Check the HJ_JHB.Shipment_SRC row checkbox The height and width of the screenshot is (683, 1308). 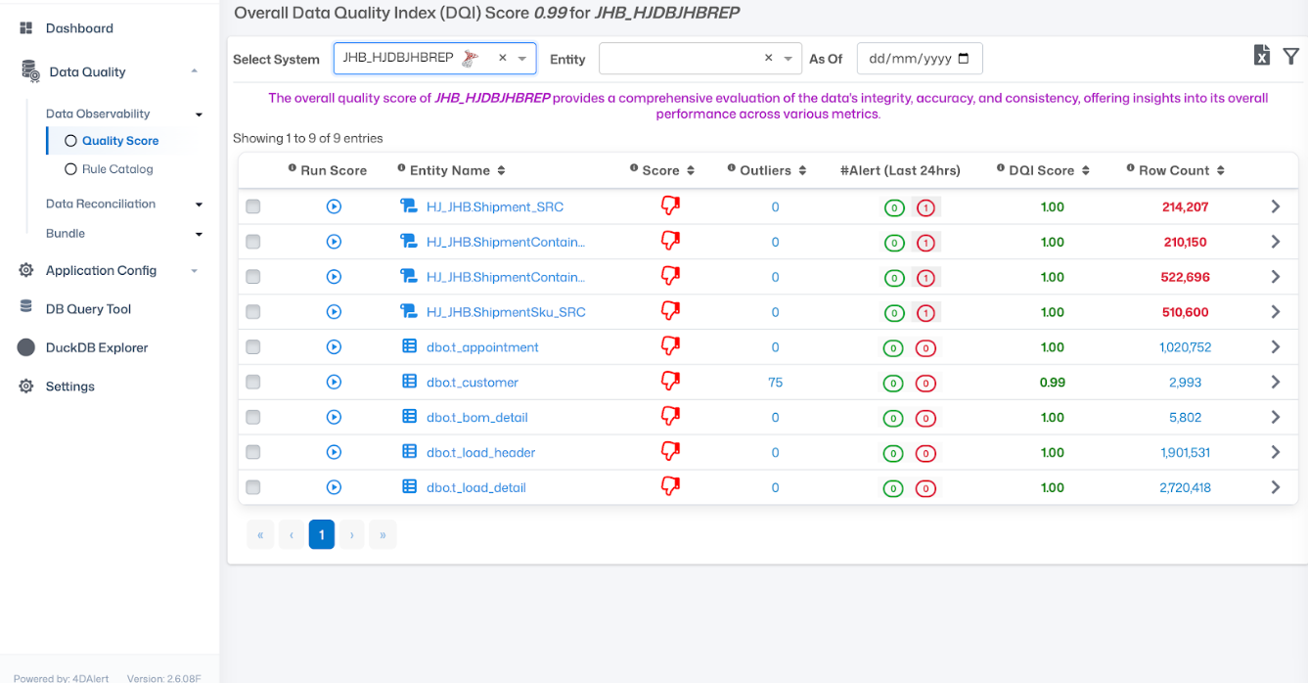pos(253,206)
